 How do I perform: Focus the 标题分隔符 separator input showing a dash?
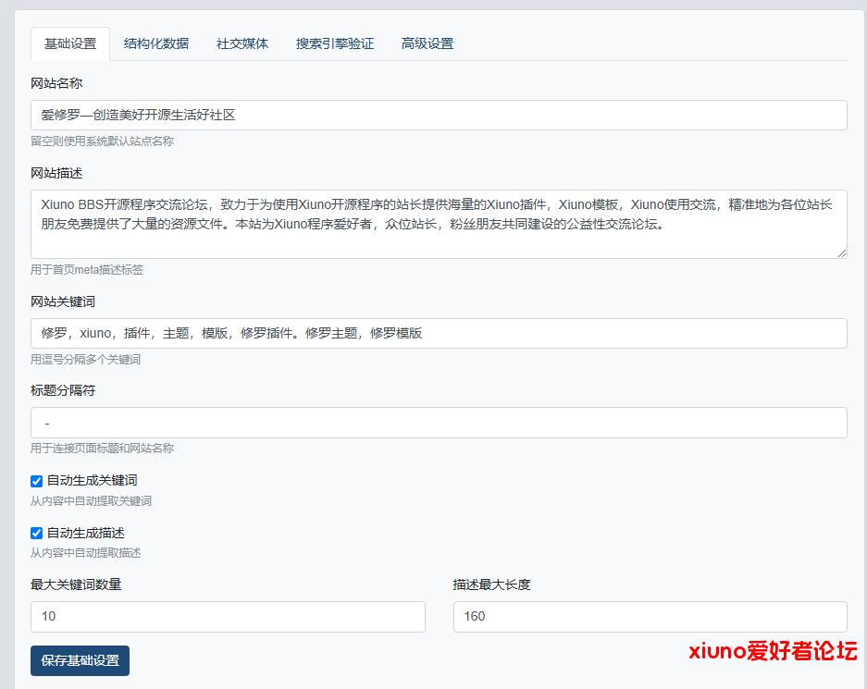pos(433,422)
